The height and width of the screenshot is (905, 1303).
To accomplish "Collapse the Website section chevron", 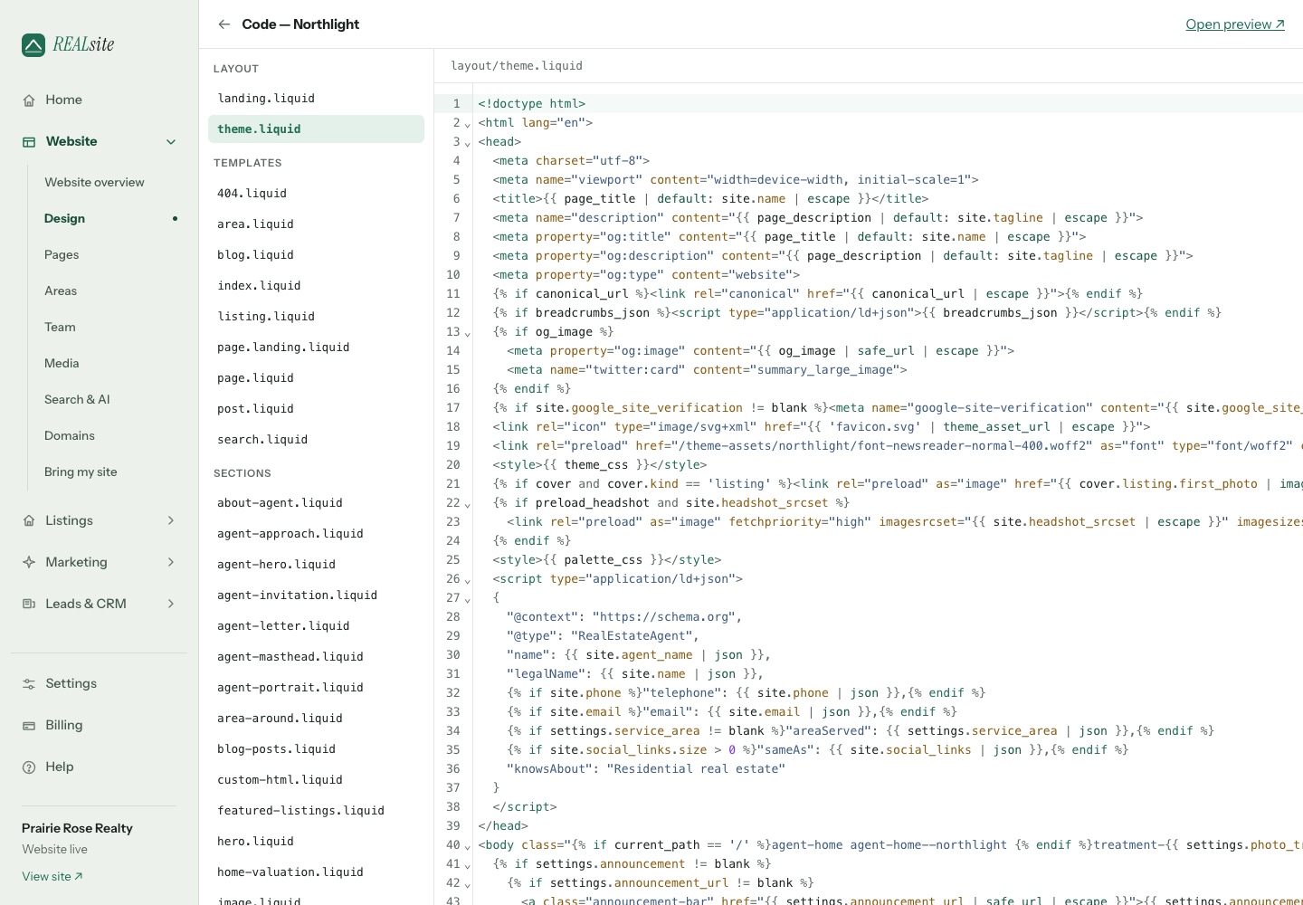I will coord(171,142).
